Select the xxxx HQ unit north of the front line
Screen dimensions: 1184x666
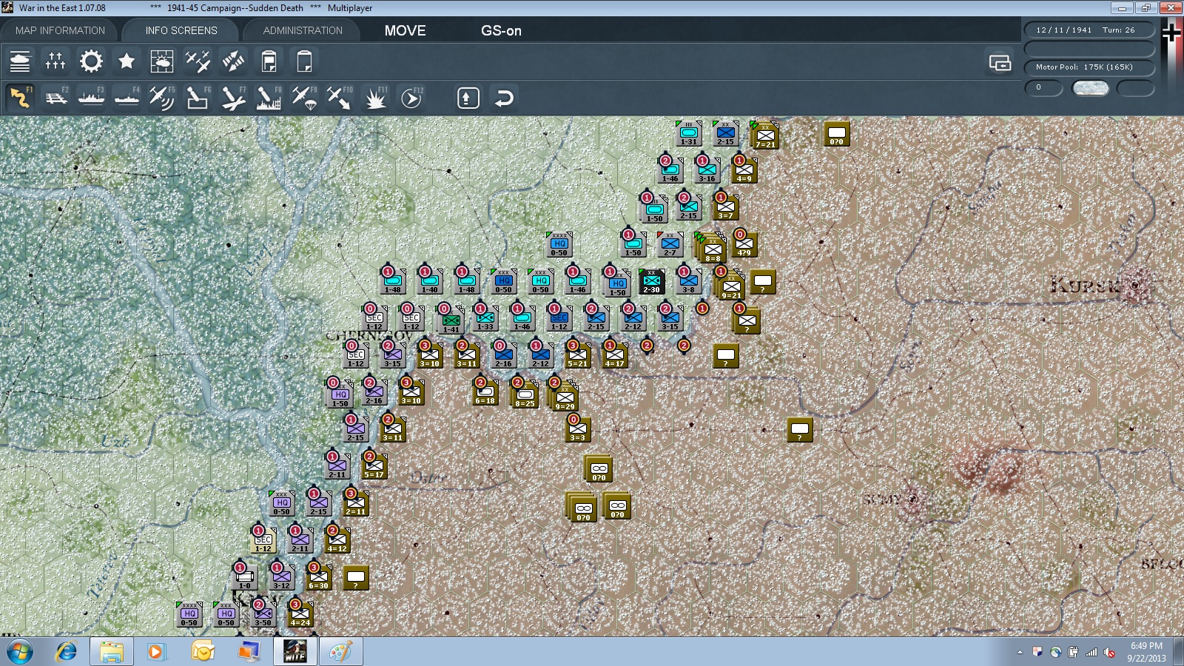click(559, 243)
